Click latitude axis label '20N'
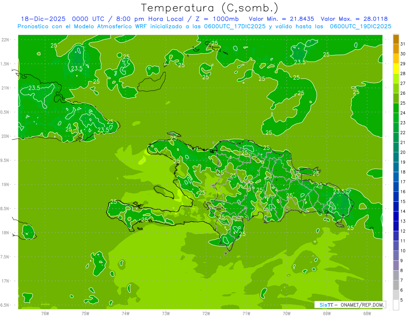This screenshot has height=318, width=412. pos(5,136)
